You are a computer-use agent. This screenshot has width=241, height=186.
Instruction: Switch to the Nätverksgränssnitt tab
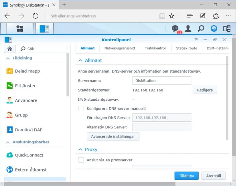click(120, 48)
